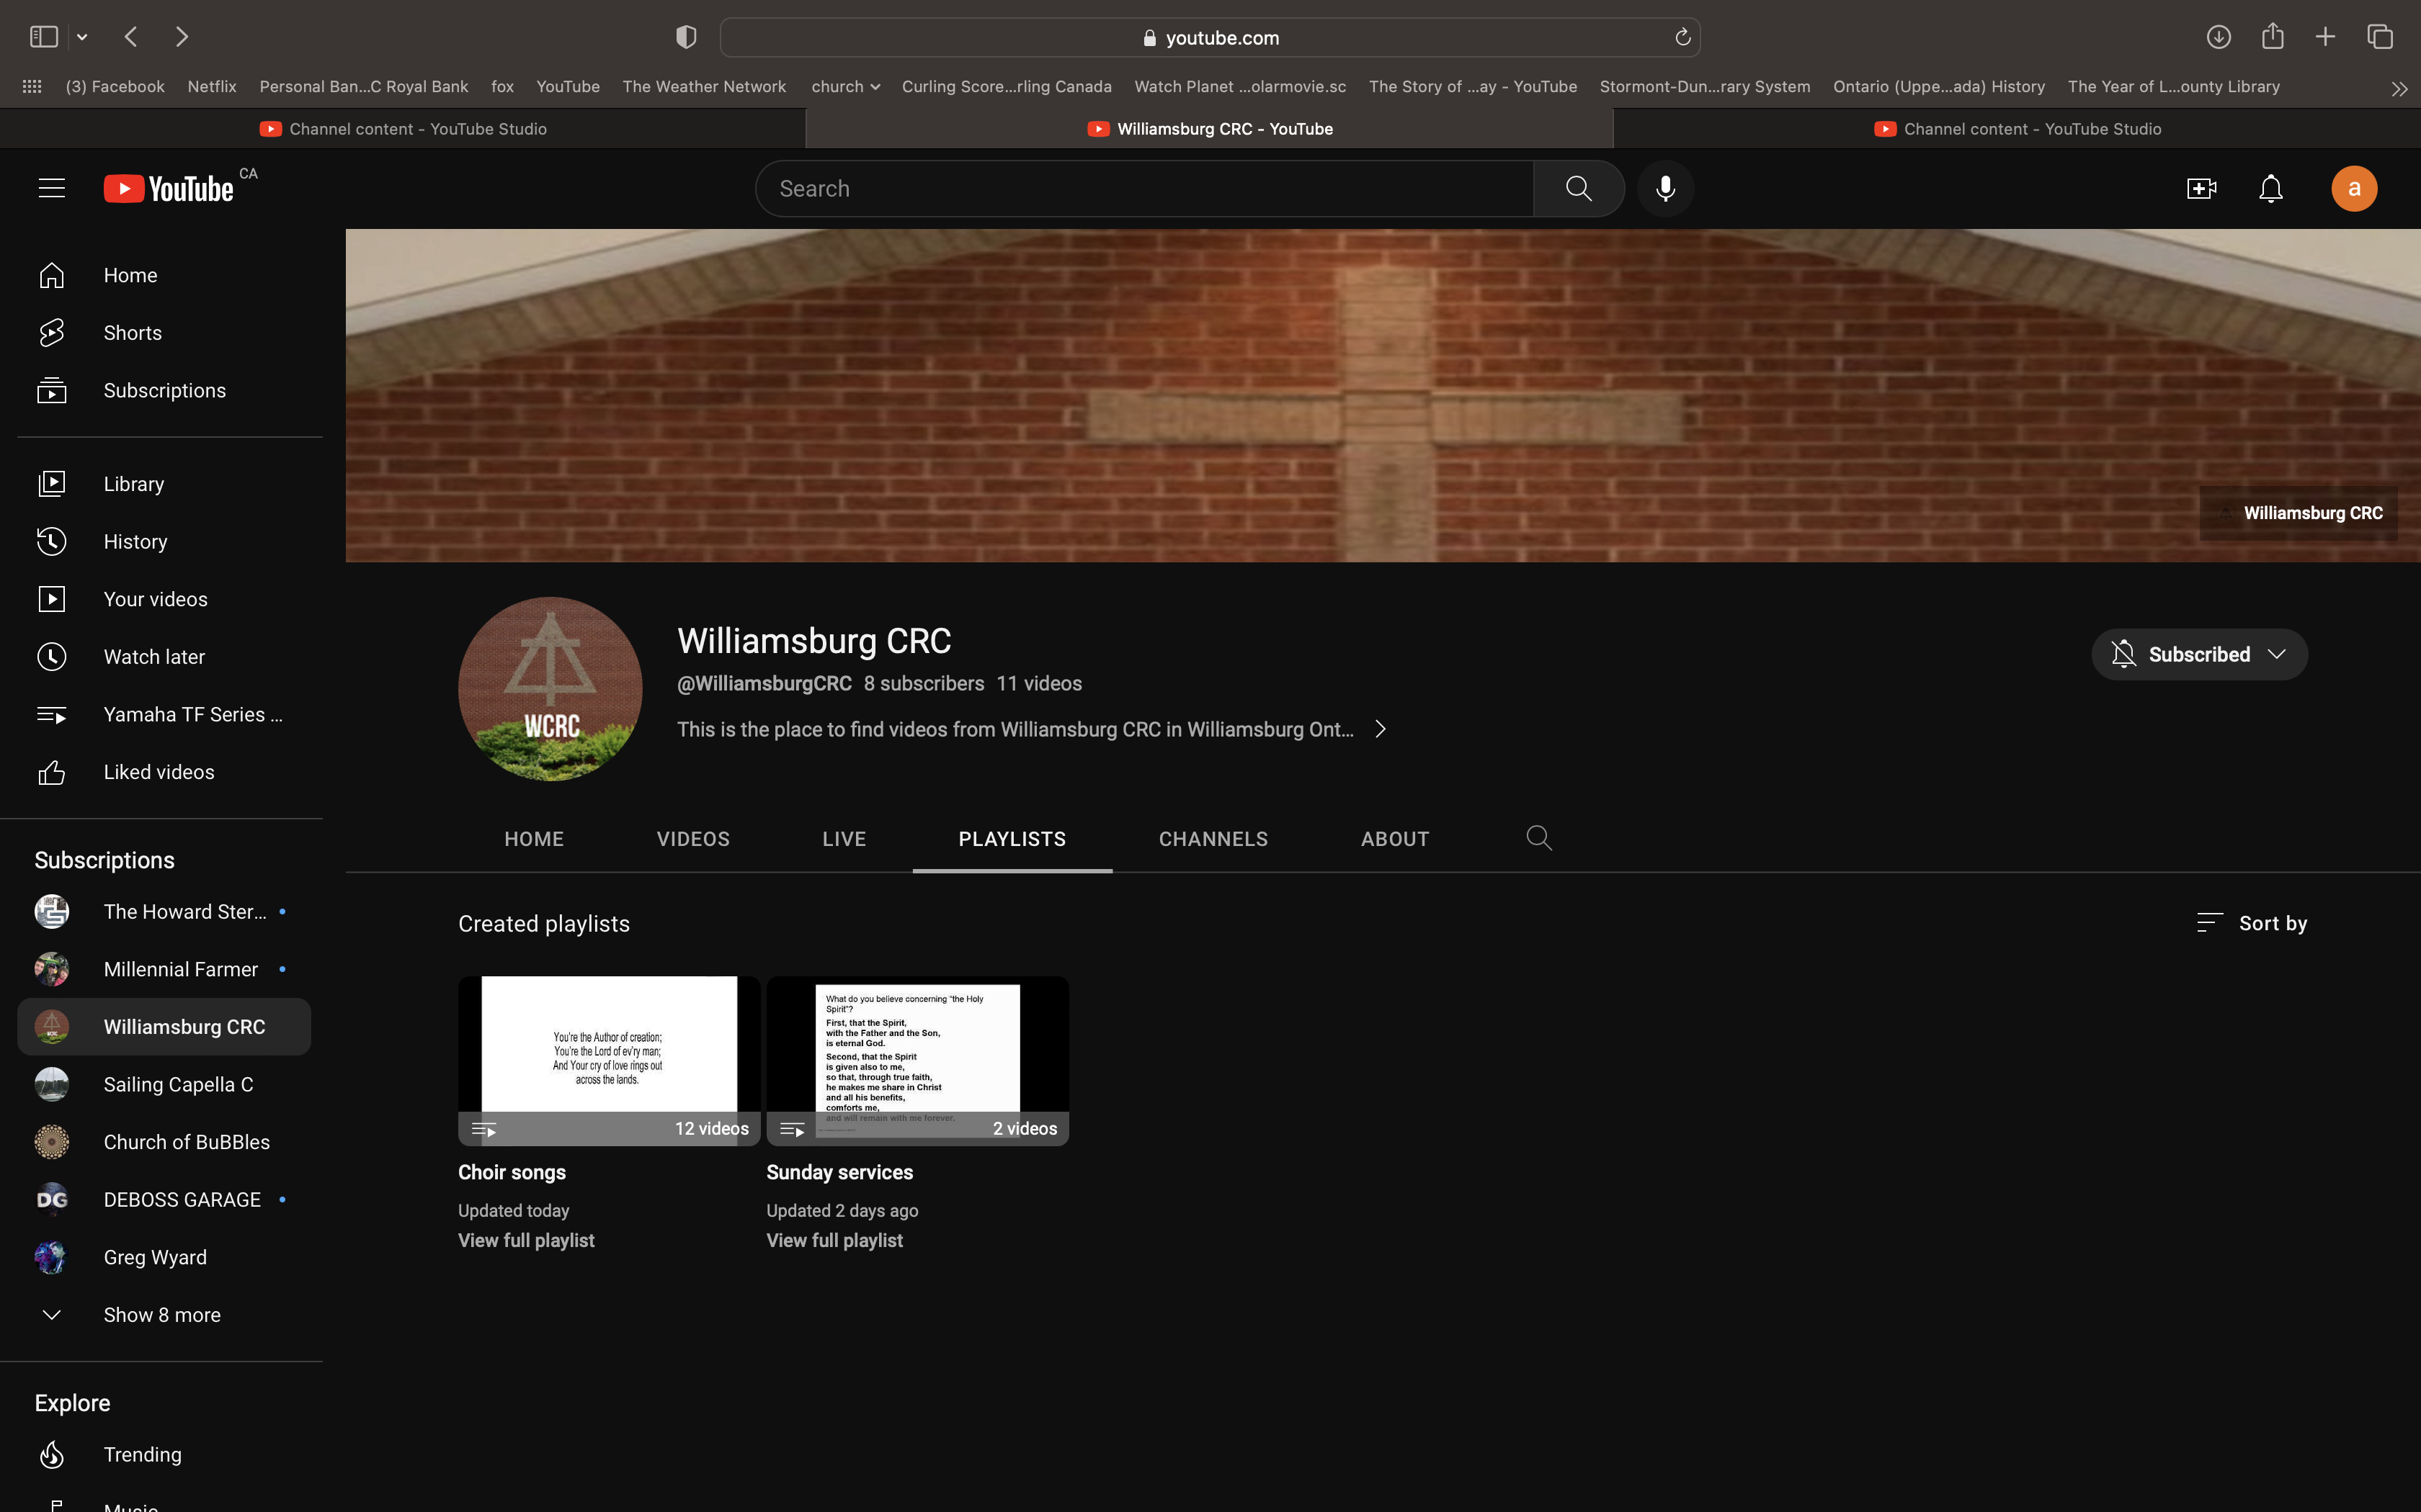Open privacy shield icon
The image size is (2421, 1512).
[x=685, y=37]
